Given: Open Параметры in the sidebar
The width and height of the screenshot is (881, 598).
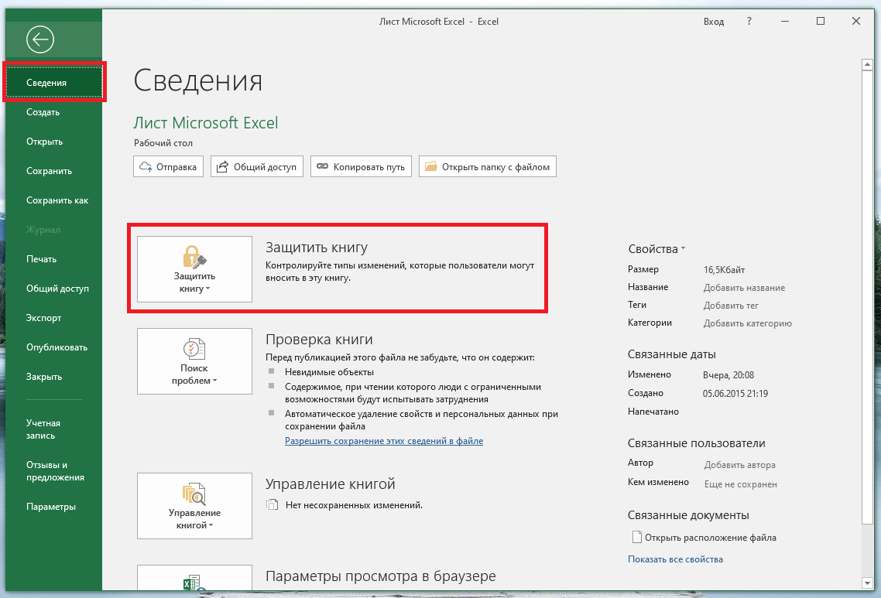Looking at the screenshot, I should [x=54, y=507].
